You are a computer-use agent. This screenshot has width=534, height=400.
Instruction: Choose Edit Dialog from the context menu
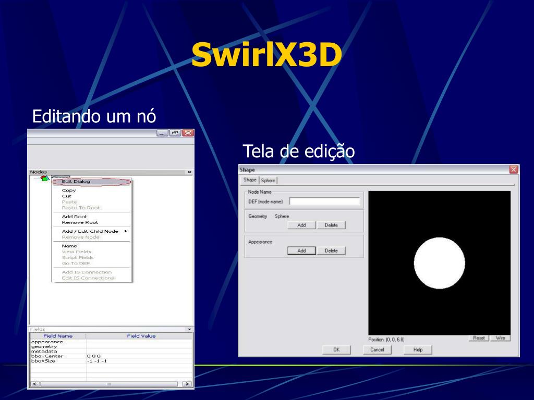pyautogui.click(x=91, y=182)
